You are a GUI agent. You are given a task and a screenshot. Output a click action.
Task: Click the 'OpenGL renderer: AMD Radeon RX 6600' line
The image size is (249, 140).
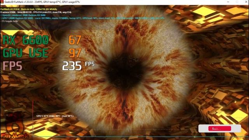[x=23, y=15]
